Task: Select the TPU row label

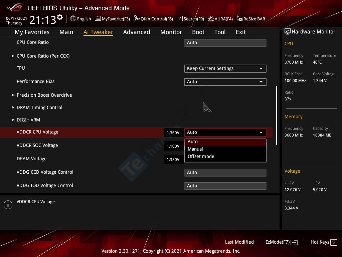Action: coord(21,68)
